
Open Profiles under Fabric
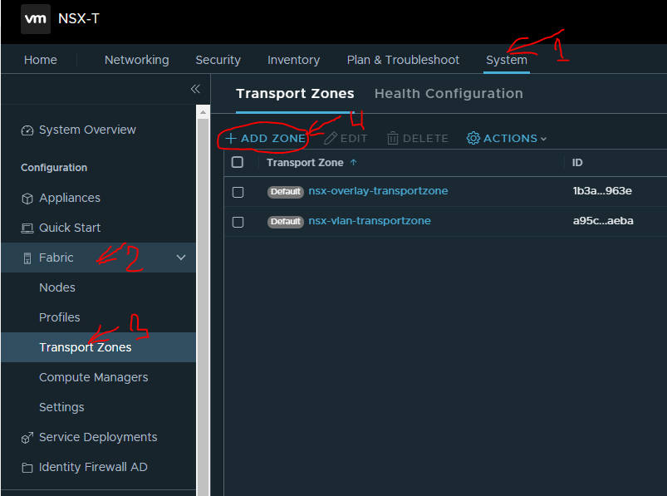[x=60, y=317]
